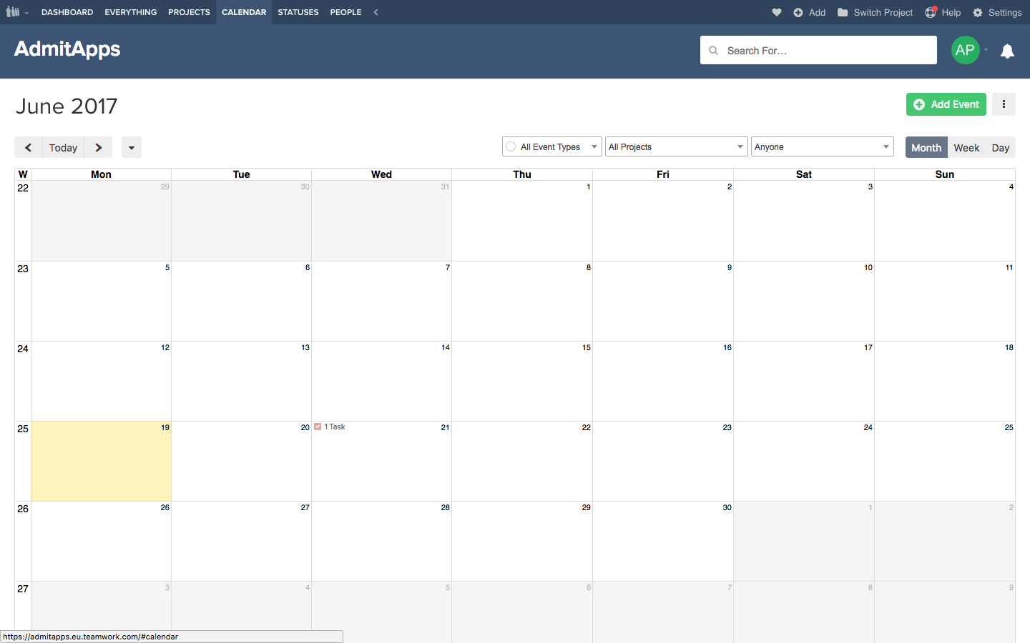This screenshot has height=643, width=1030.
Task: Expand the user avatar menu arrow
Action: [986, 50]
